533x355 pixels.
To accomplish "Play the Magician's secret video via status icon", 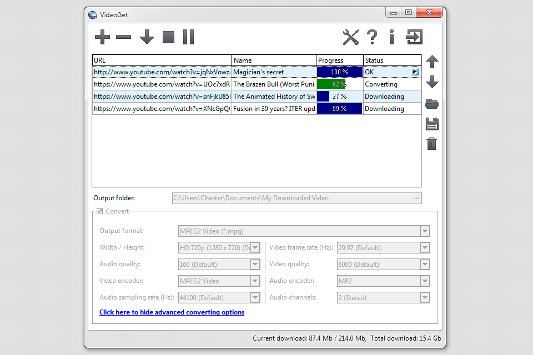I will 415,72.
